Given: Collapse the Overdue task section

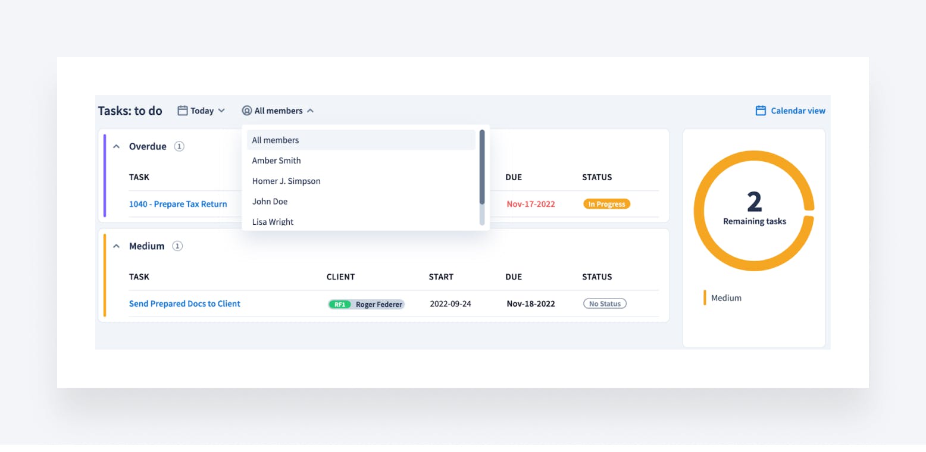Looking at the screenshot, I should (x=117, y=146).
